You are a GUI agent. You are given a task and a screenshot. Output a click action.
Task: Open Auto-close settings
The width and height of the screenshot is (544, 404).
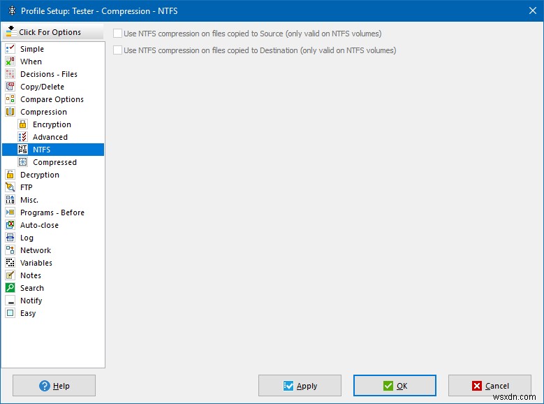pos(39,225)
